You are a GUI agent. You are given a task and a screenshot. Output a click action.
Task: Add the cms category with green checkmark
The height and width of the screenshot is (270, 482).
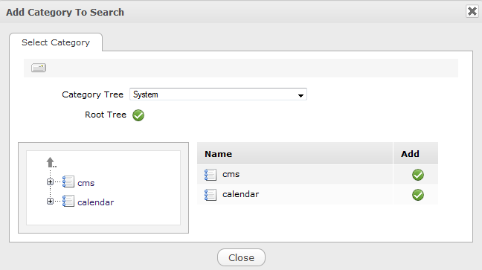(418, 175)
